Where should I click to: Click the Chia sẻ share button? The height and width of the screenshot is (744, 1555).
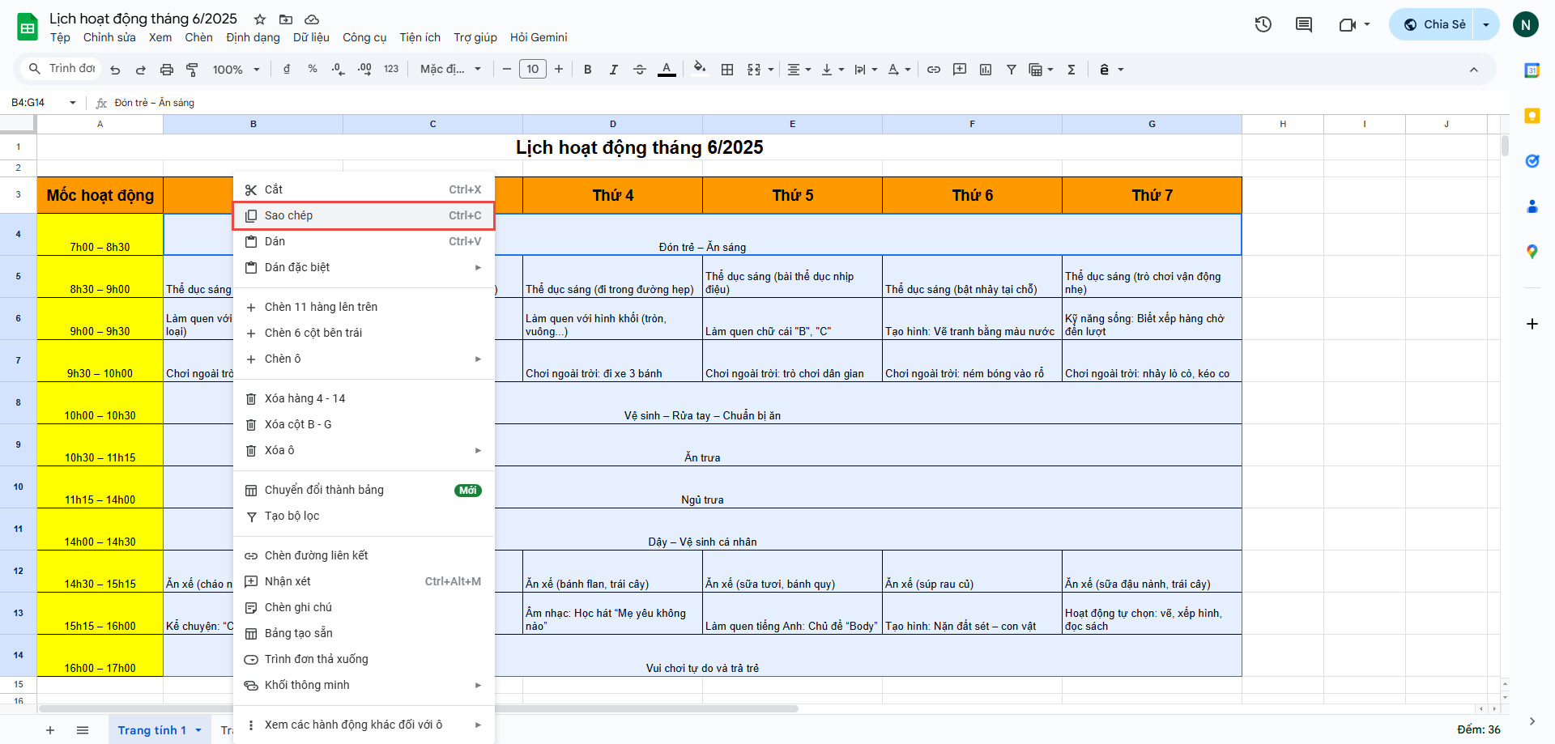(x=1434, y=24)
